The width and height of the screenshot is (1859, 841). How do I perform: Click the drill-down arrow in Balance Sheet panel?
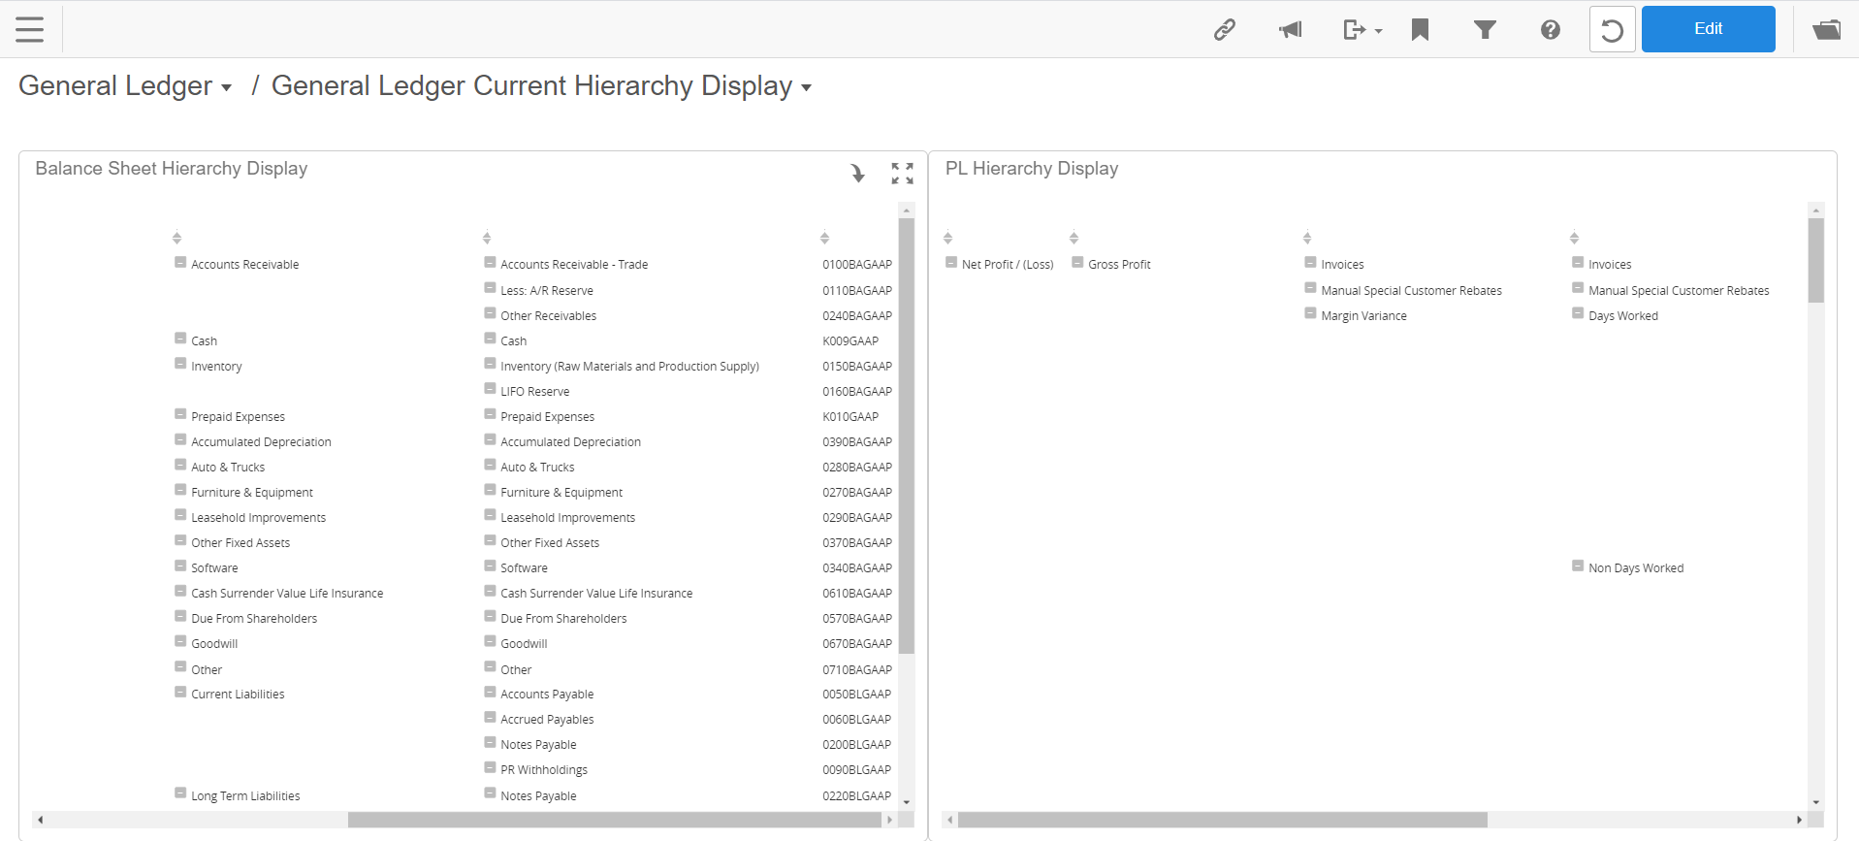pos(857,173)
